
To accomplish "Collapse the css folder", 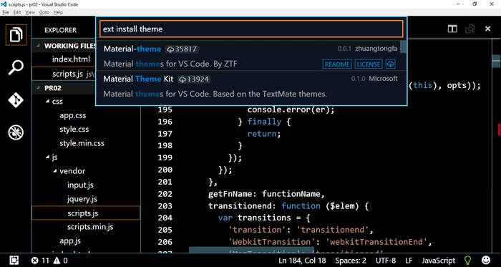I will click(47, 102).
